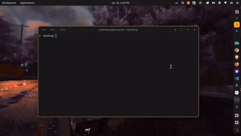Viewport: 241px width, 136px height.
Task: Open the volume control
Action: pos(214,3)
